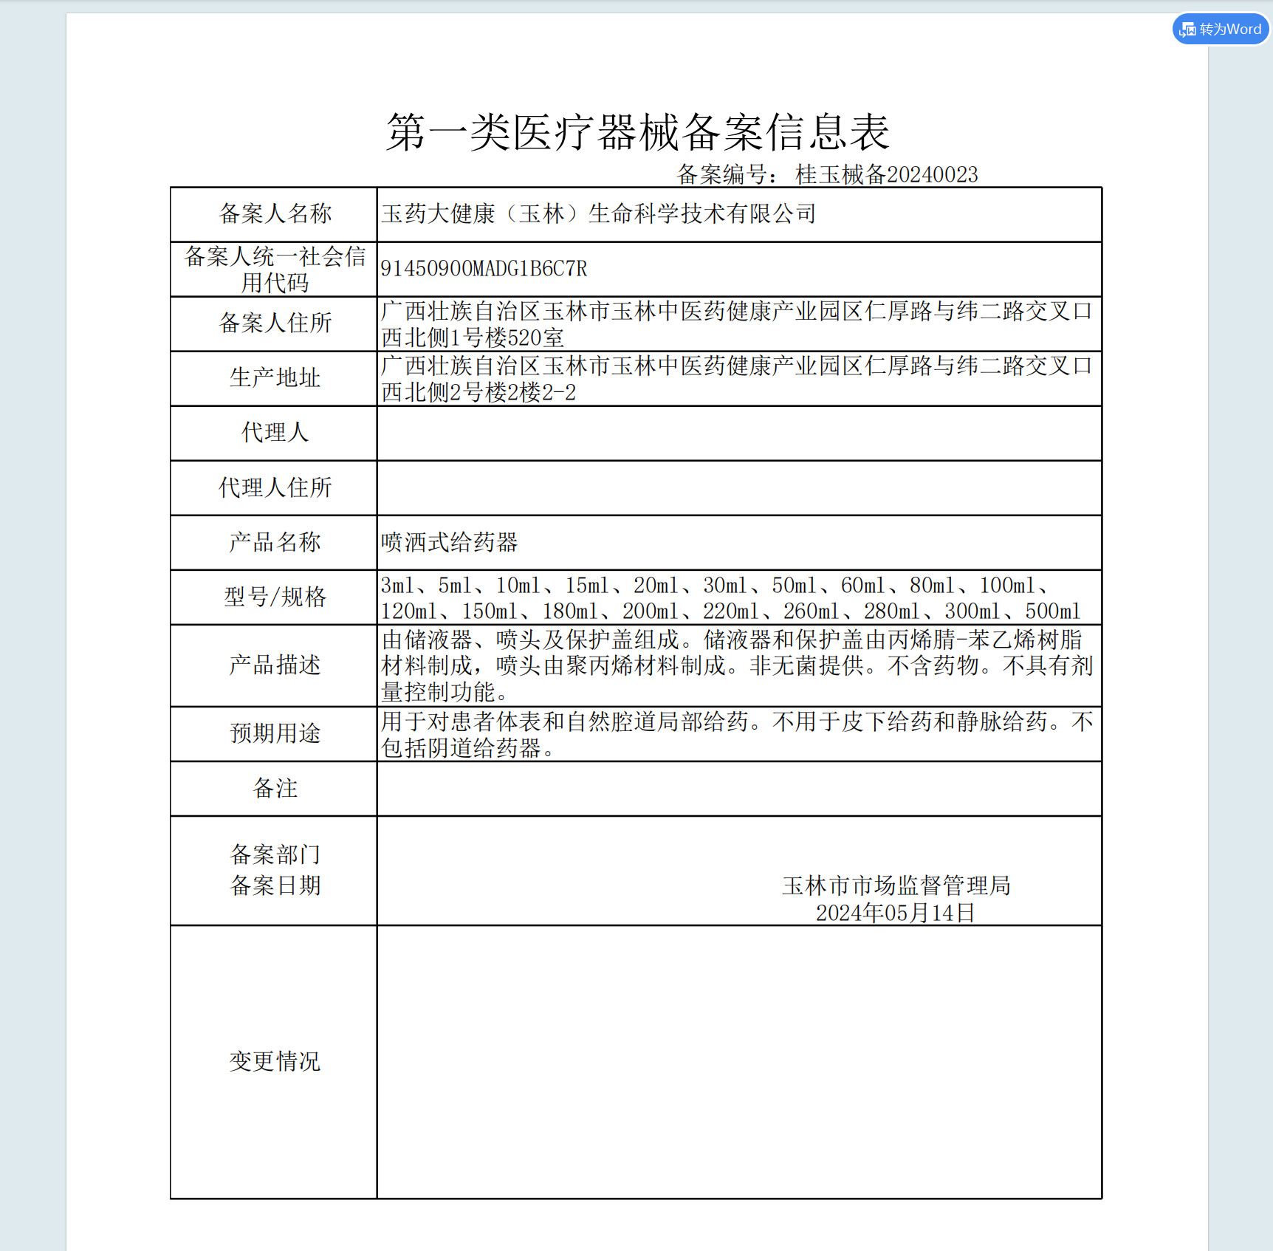The height and width of the screenshot is (1251, 1273).
Task: Select the 备注 label cell
Action: [x=274, y=789]
